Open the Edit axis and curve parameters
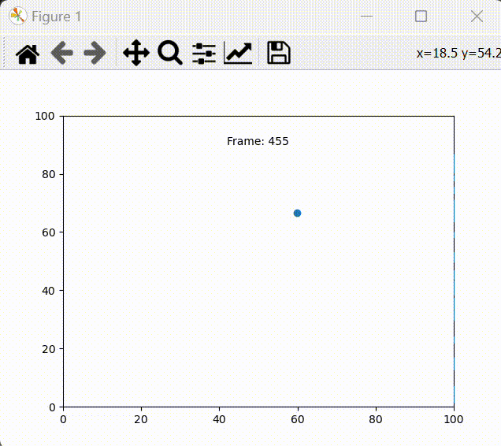 238,54
